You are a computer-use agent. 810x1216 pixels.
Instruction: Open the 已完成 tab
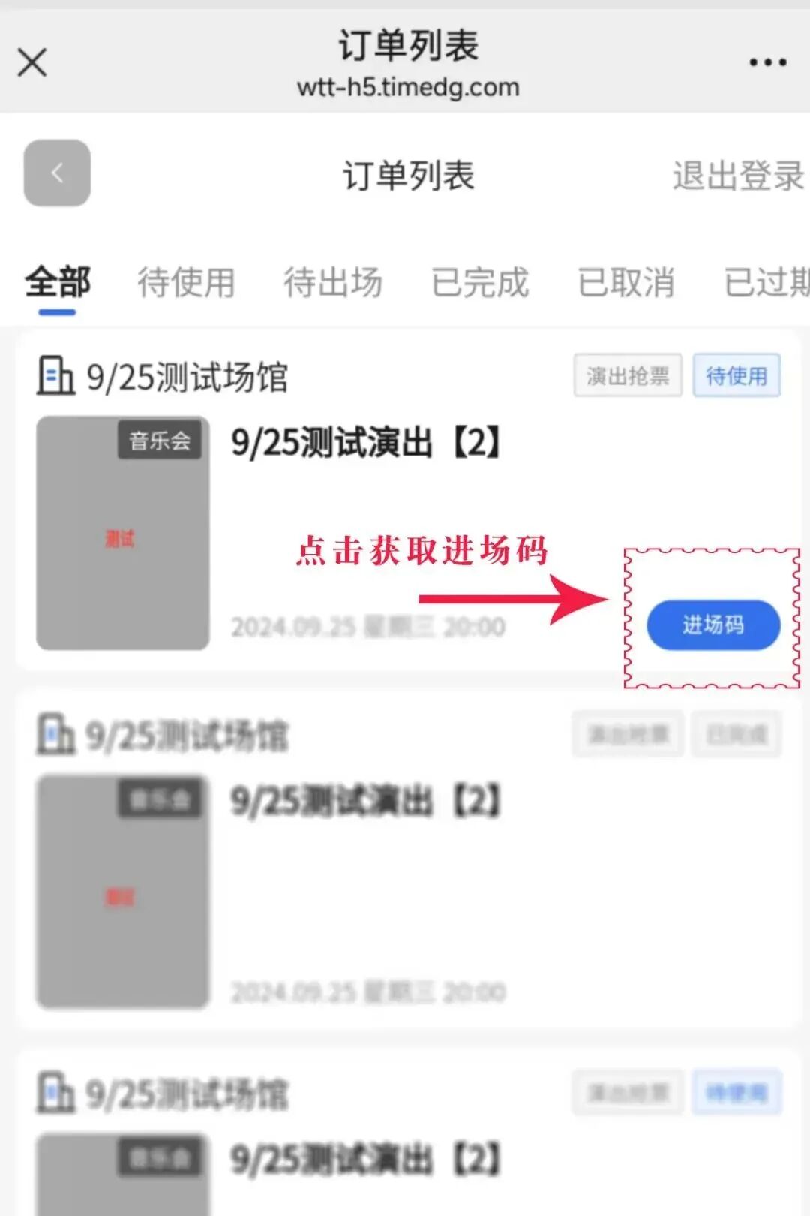[480, 283]
